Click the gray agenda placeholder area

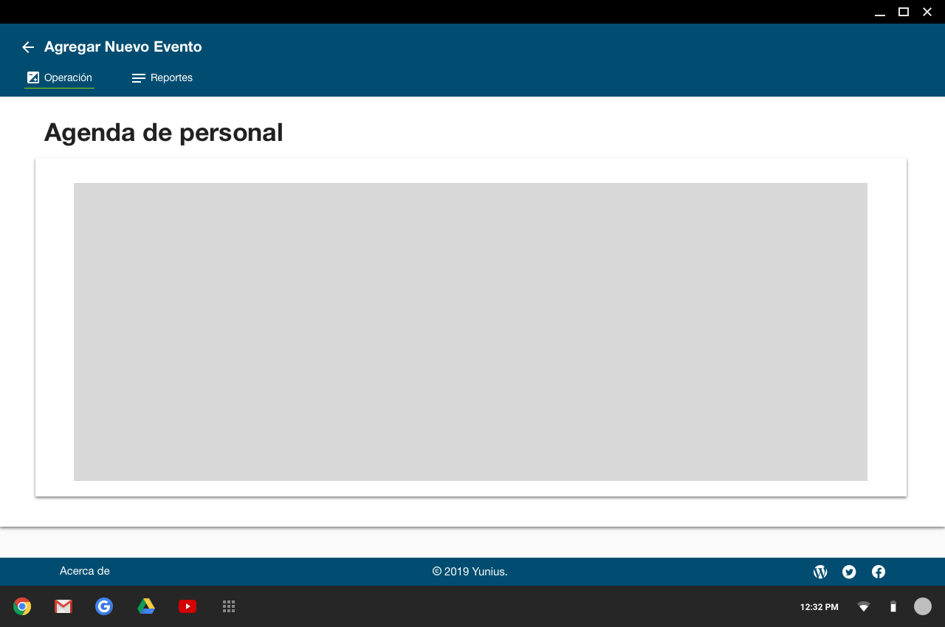(470, 332)
